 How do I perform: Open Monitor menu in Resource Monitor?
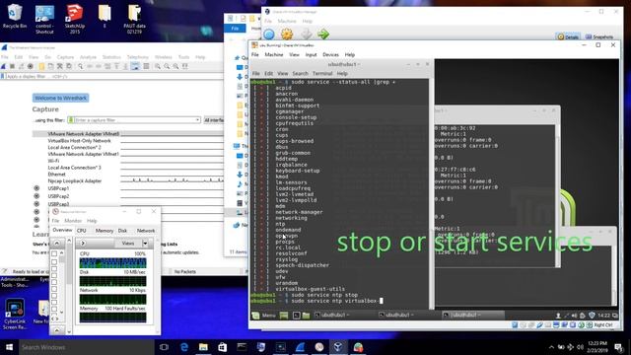(73, 221)
